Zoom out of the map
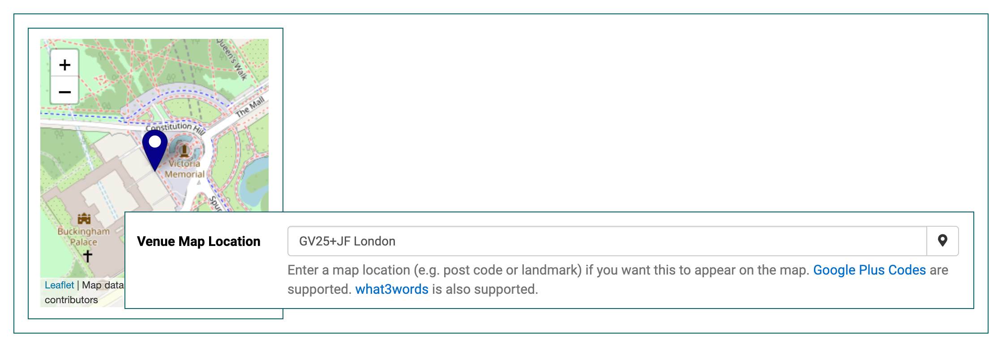The image size is (1002, 347). [x=64, y=92]
